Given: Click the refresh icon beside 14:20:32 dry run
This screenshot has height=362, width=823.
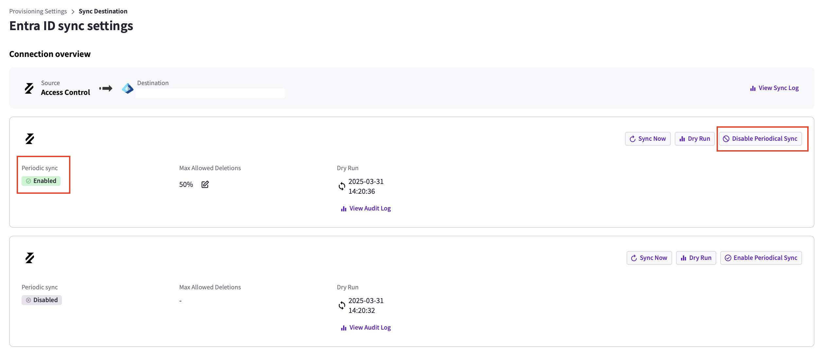Looking at the screenshot, I should click(342, 305).
